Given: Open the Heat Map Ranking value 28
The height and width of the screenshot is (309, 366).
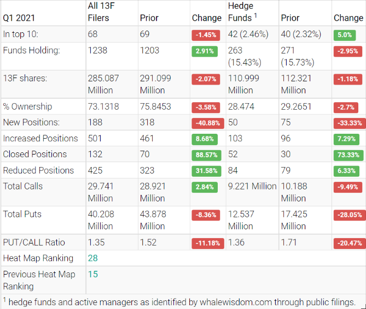Looking at the screenshot, I should [92, 258].
